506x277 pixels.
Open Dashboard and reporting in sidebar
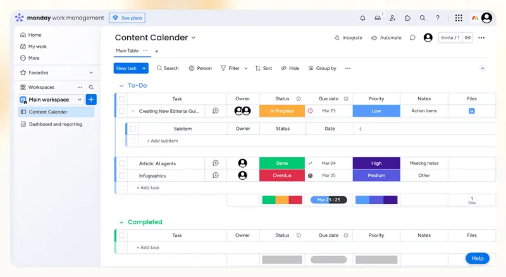[x=52, y=124]
